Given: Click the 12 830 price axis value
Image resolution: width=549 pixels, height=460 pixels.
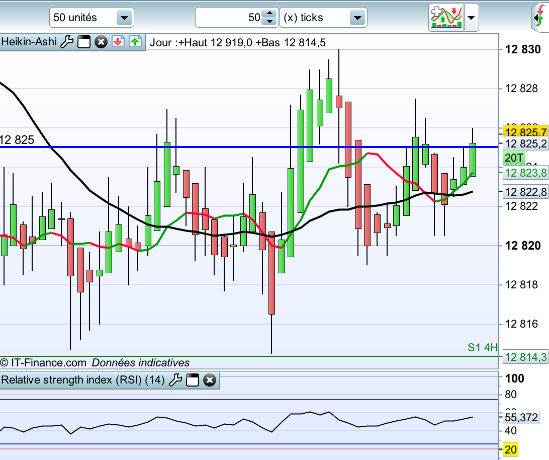Looking at the screenshot, I should (x=523, y=49).
